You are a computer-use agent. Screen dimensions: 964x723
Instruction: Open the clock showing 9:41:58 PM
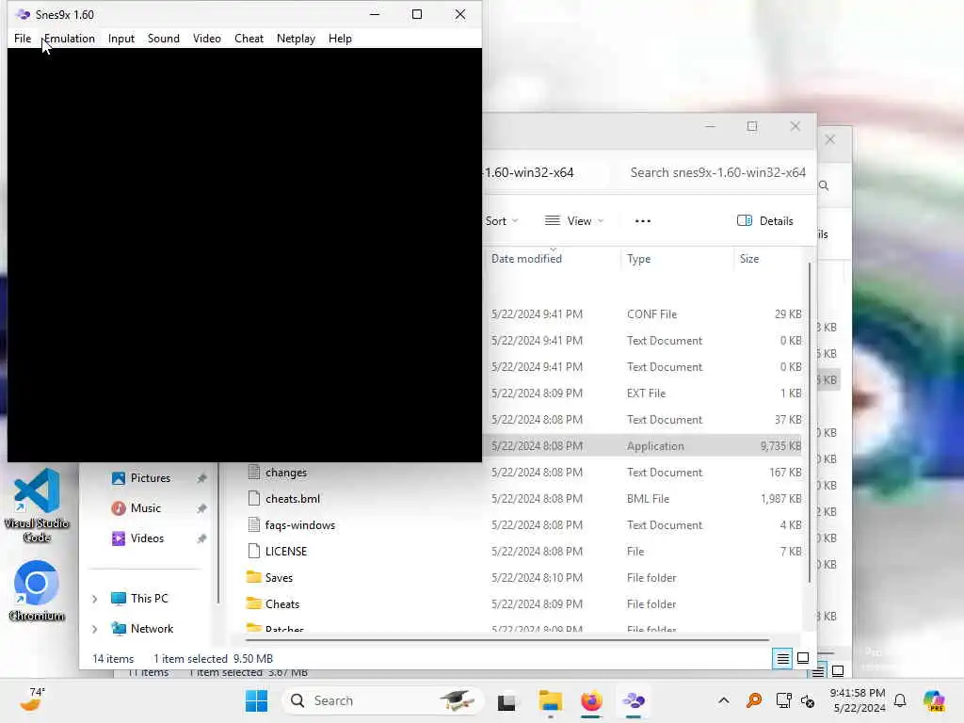click(858, 700)
